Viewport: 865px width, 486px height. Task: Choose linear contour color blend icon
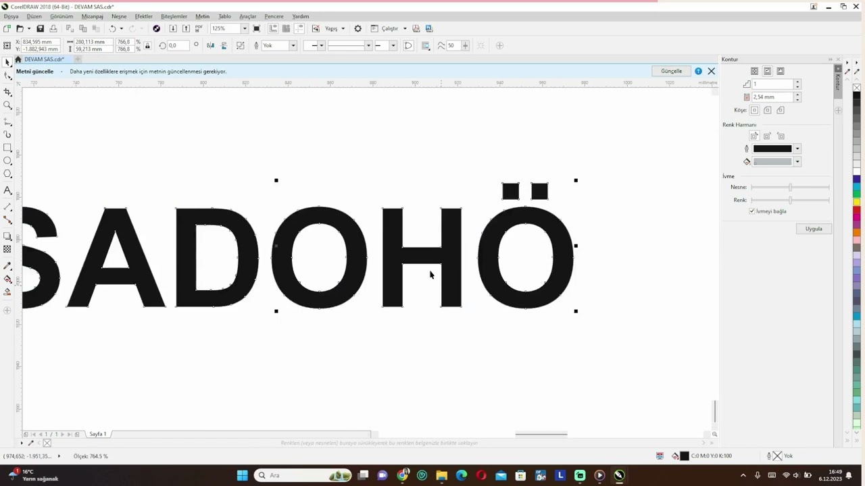(x=754, y=136)
